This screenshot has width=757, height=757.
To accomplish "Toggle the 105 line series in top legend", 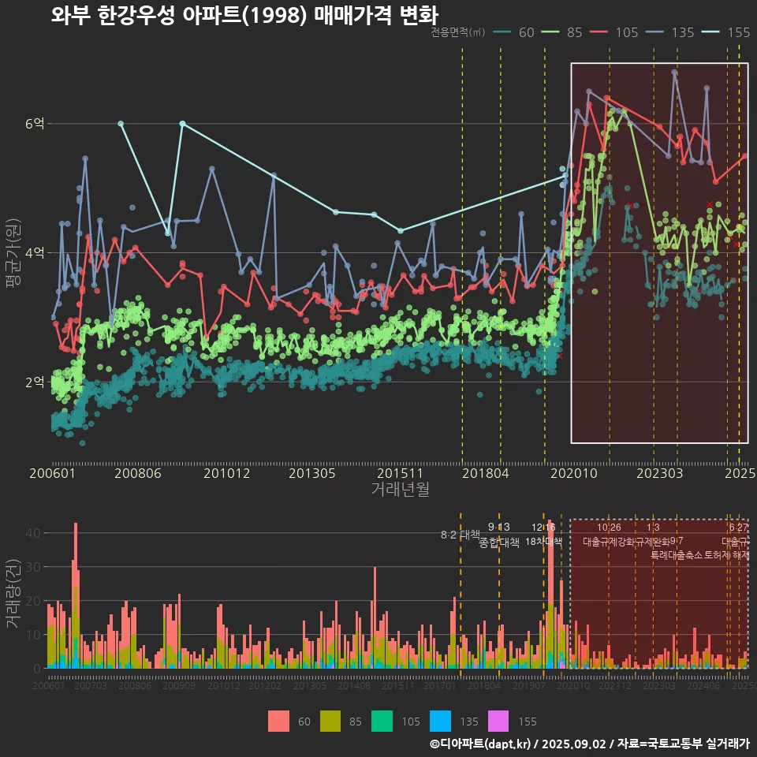I will tap(613, 32).
